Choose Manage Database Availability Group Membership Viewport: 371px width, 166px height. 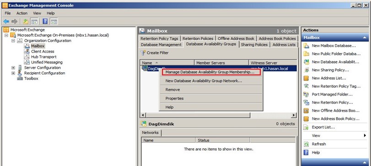coord(211,72)
